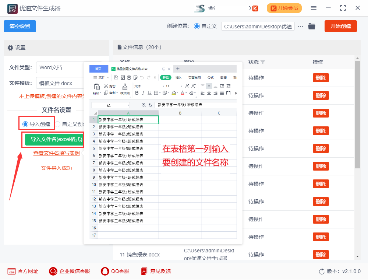Switch to the 插入 tab in the spreadsheet
The image size is (368, 280).
pos(179,78)
